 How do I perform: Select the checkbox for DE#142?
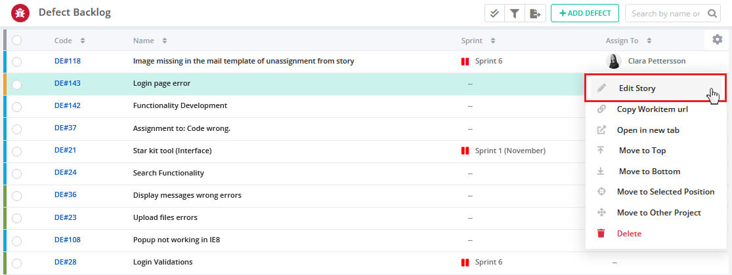[17, 107]
